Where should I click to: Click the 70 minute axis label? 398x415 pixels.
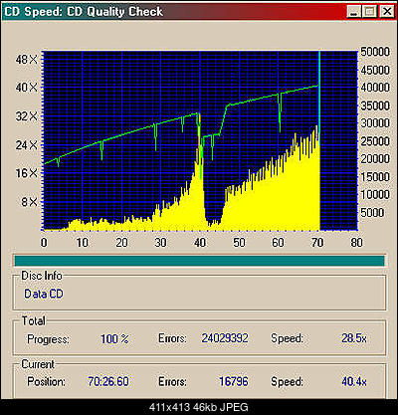pos(317,243)
